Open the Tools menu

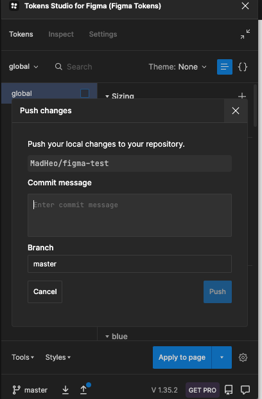pos(22,357)
